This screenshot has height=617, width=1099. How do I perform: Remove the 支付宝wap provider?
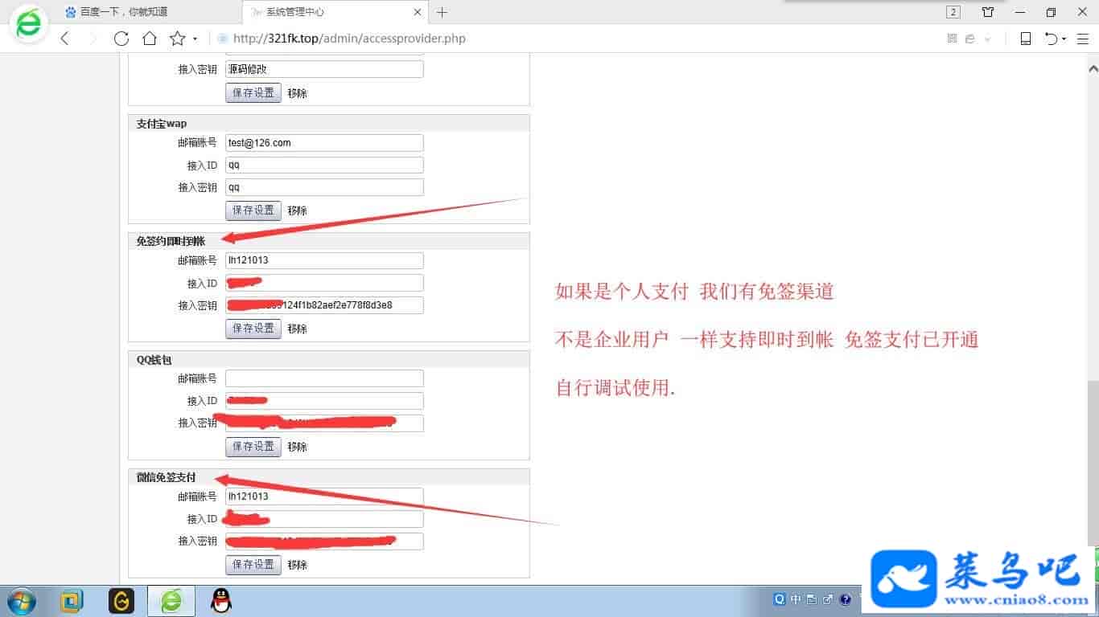298,210
